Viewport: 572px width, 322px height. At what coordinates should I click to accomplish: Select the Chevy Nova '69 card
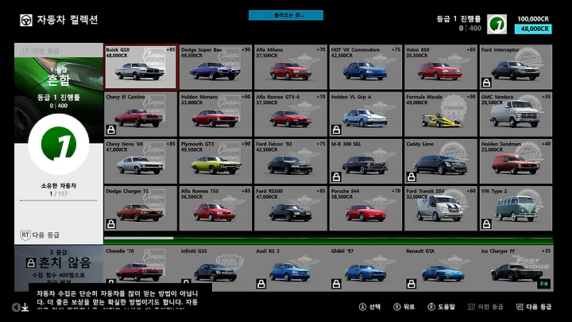[x=141, y=161]
